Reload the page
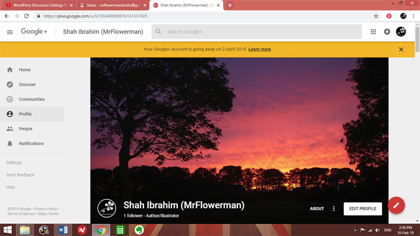 (x=26, y=16)
